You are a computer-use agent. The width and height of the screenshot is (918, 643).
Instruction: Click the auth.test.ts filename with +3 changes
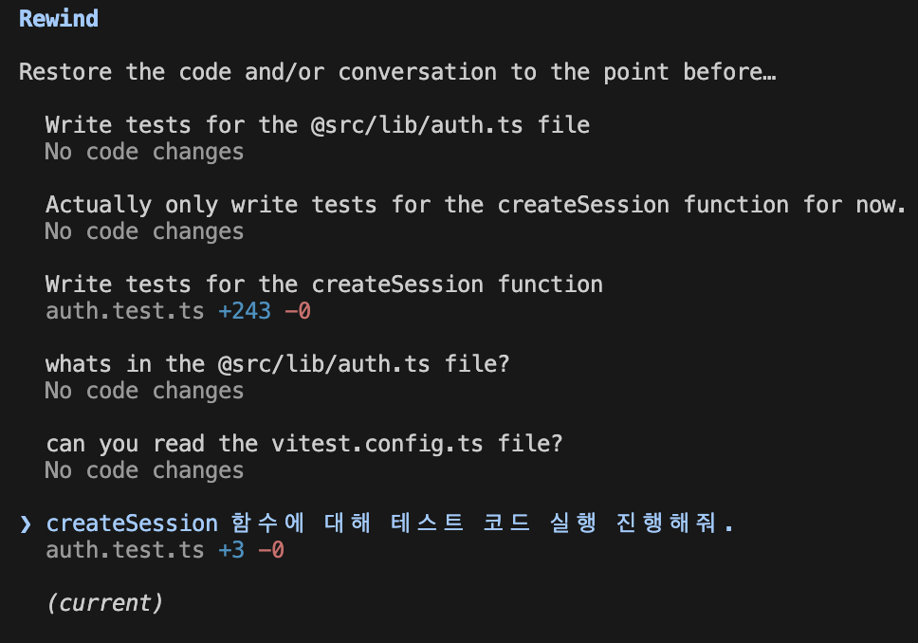[x=124, y=550]
